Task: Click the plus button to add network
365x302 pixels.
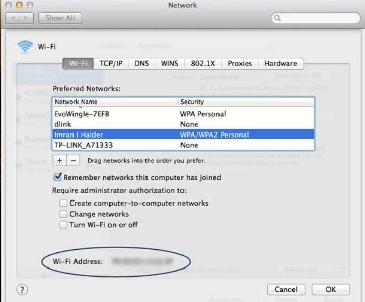Action: [59, 160]
